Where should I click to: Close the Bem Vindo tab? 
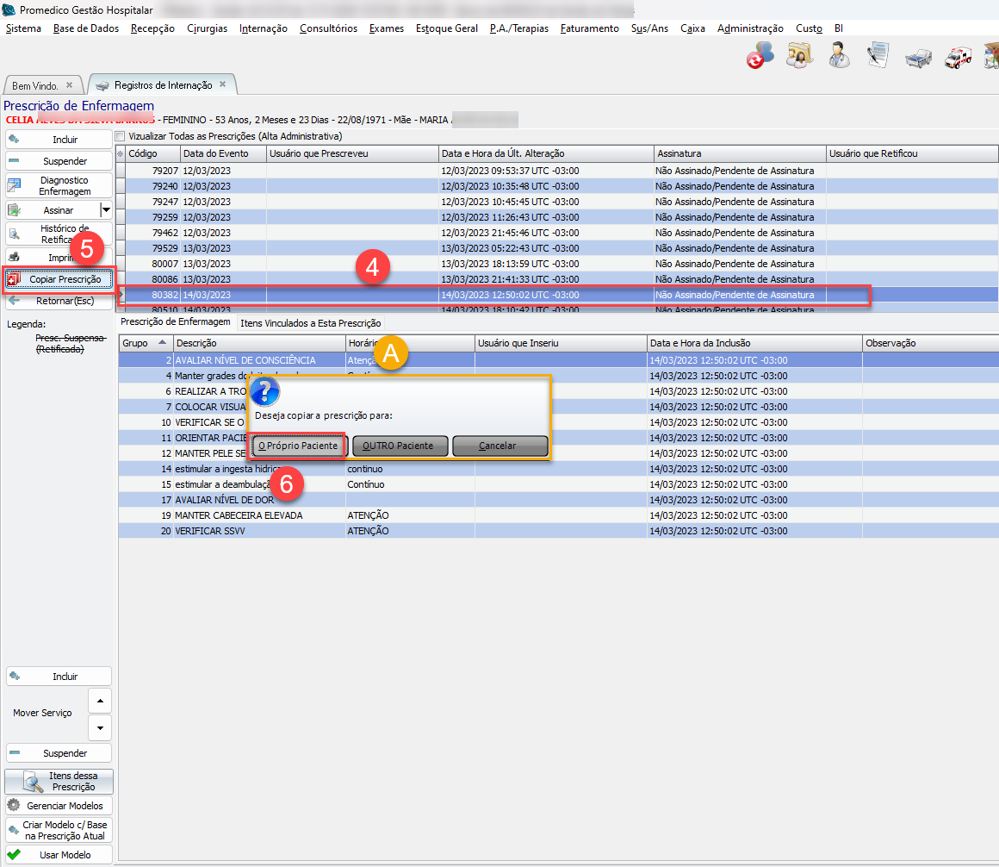click(x=70, y=86)
